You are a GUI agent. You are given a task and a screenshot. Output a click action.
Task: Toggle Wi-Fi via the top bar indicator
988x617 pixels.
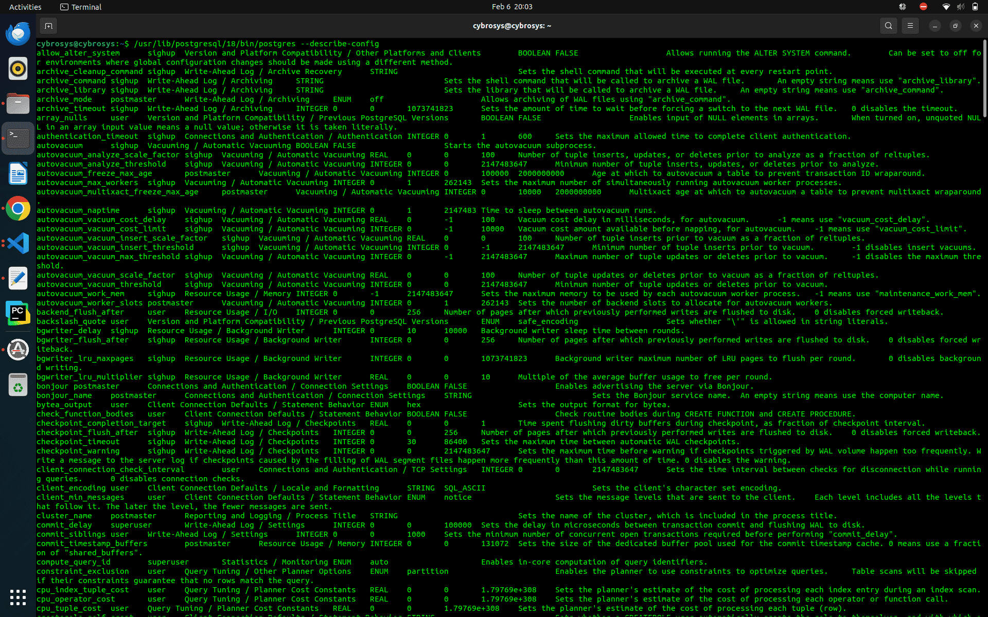[946, 7]
